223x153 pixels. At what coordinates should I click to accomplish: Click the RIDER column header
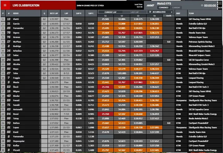tap(16, 13)
